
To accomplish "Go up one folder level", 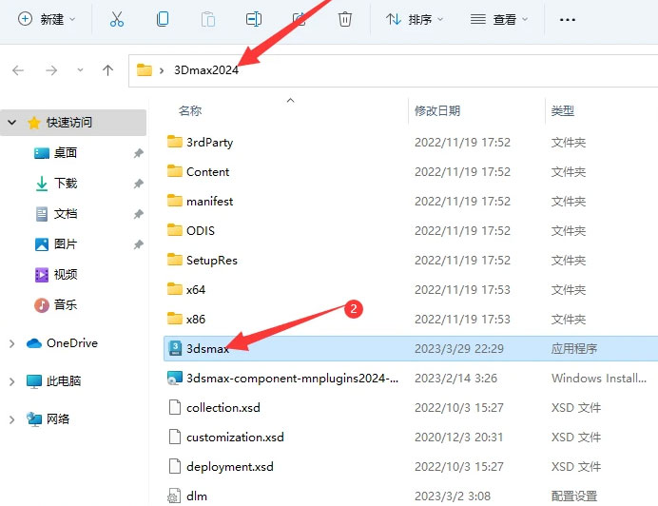I will tap(107, 70).
